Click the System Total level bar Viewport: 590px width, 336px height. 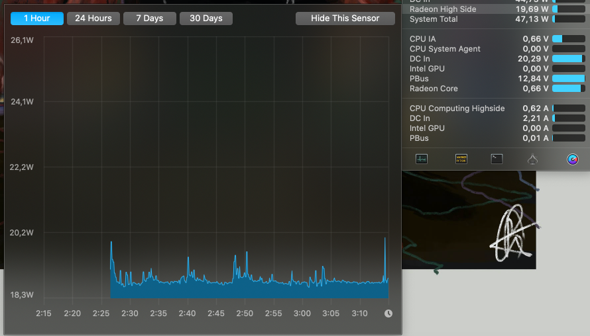(x=569, y=19)
